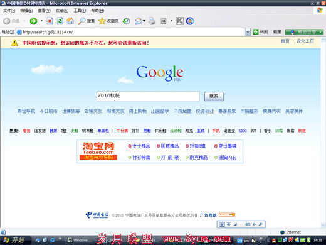
Task: Click the Internet Explorer quick launch icon
Action: point(52,240)
